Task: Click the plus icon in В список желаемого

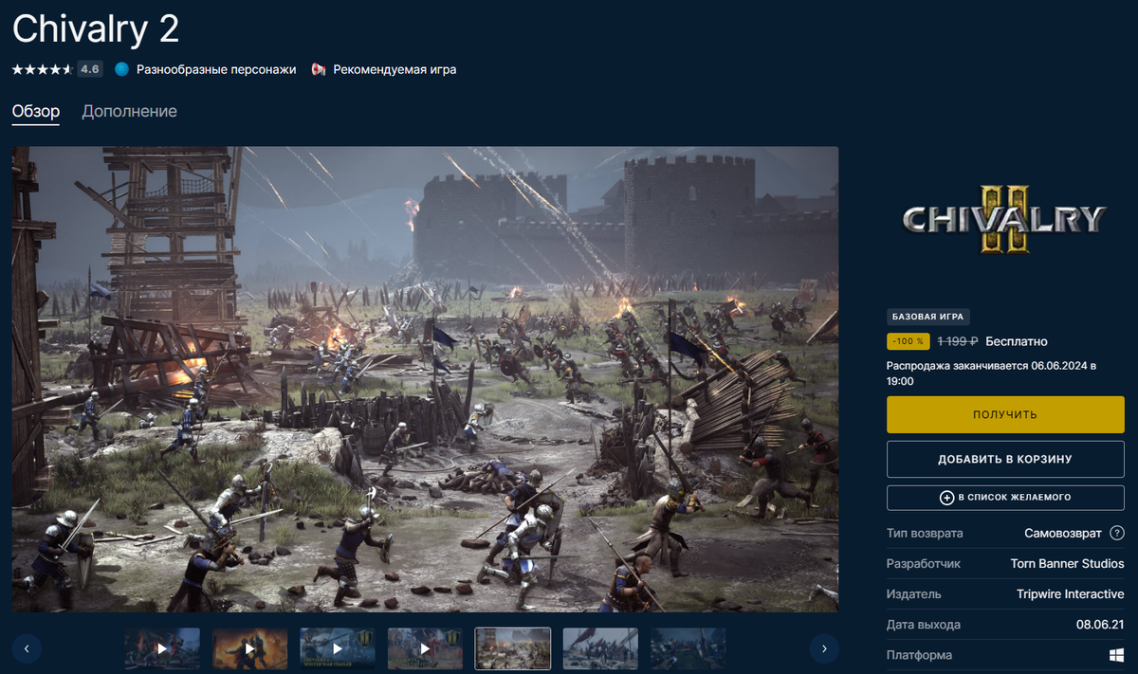Action: pos(946,497)
